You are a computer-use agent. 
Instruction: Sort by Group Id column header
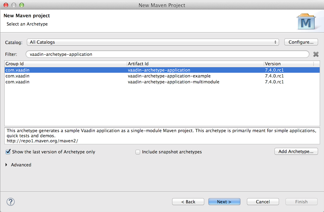(x=65, y=64)
